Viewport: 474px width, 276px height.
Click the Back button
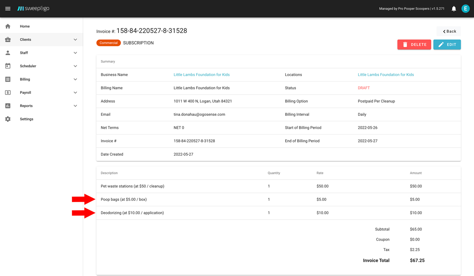[x=448, y=31]
